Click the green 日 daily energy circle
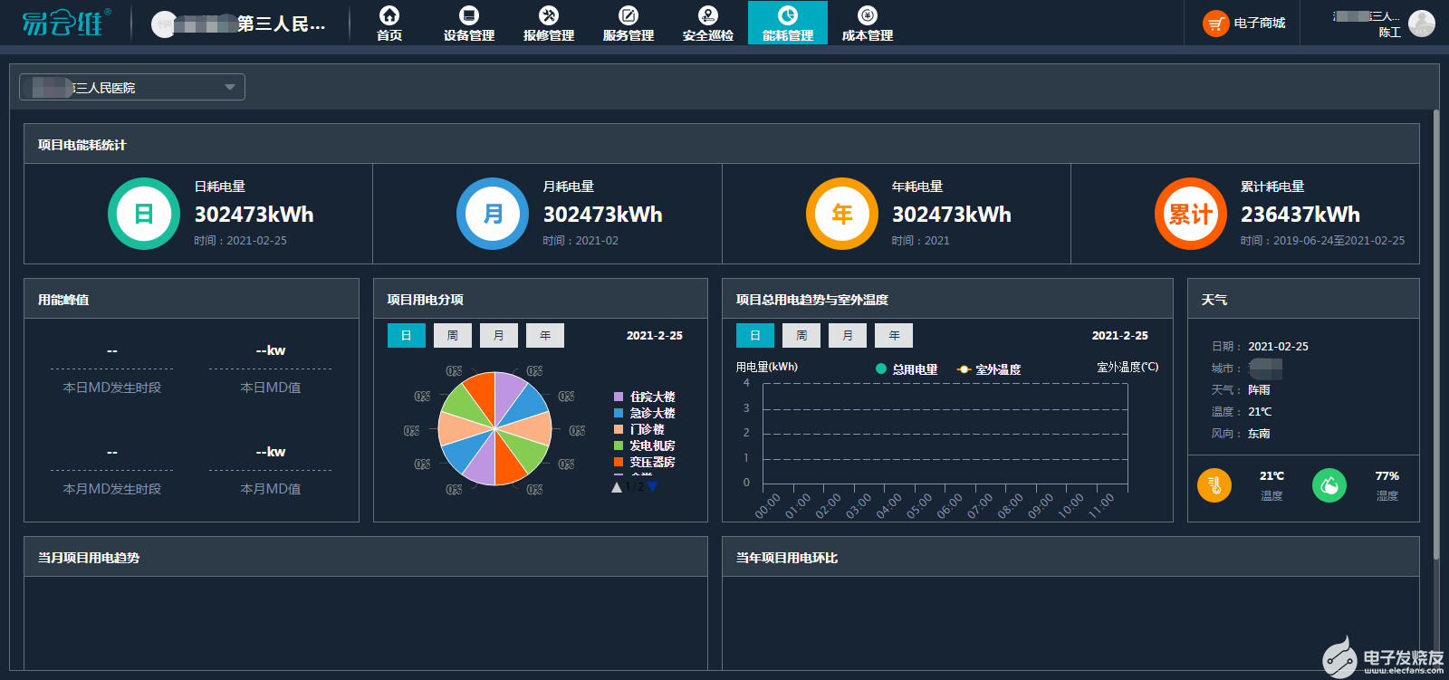The height and width of the screenshot is (680, 1449). [144, 214]
